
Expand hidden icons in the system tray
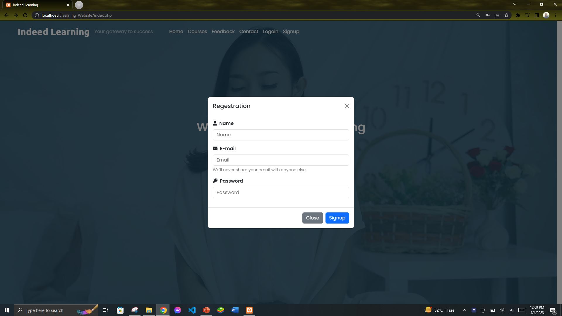(x=464, y=310)
